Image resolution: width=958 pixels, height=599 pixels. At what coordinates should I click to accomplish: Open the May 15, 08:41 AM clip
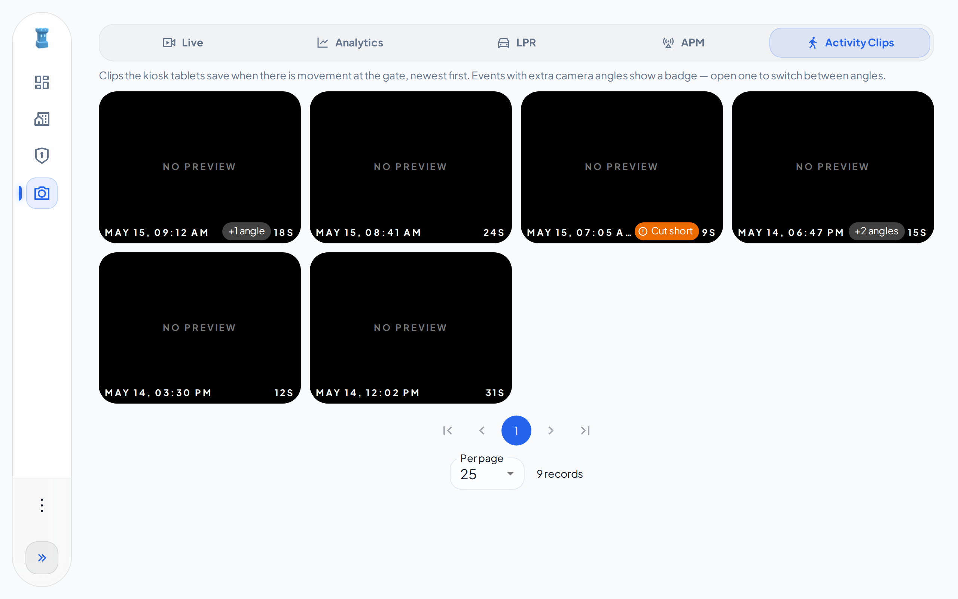(411, 167)
